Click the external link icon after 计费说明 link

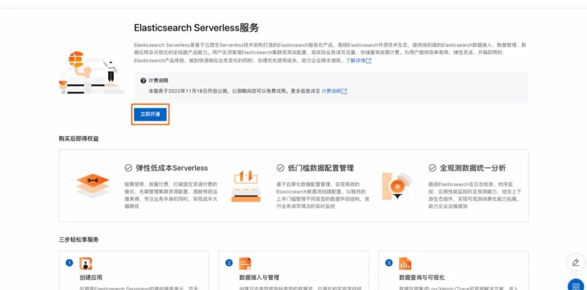point(345,91)
